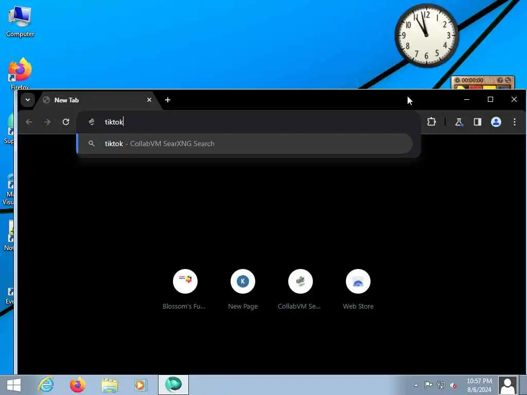Open the New Page shortcut
Screen dimensions: 527x395
[243, 289]
